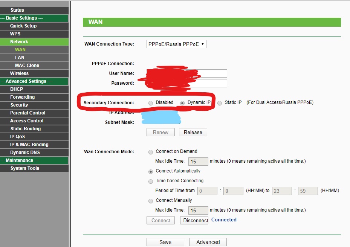Go to Quick Setup in sidebar
Image resolution: width=350 pixels, height=247 pixels.
pos(23,26)
